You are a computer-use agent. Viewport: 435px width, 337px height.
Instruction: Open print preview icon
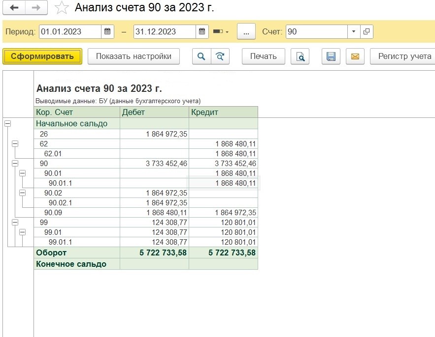pos(300,56)
